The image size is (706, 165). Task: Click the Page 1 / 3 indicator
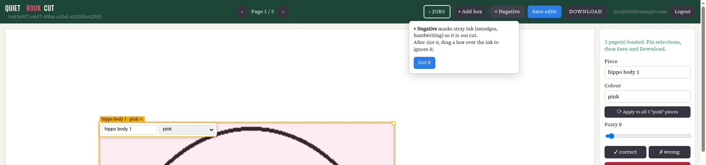pyautogui.click(x=263, y=12)
